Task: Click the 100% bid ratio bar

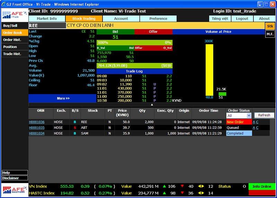Action: point(134,42)
